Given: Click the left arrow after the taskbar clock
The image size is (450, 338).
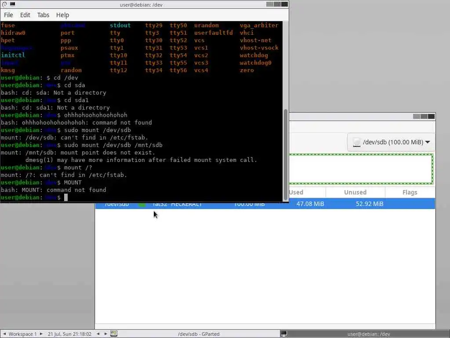Looking at the screenshot, I should pos(98,334).
